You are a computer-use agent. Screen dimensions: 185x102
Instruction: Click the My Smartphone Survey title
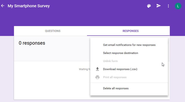pos(29,6)
